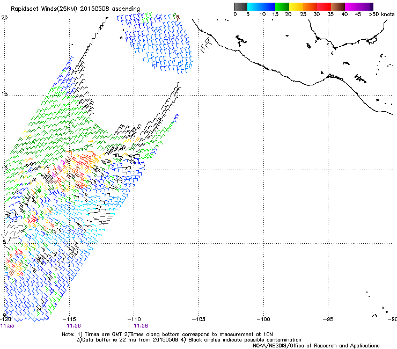
Task: Click the brown 35-40 knots legend swatch
Action: pos(338,6)
